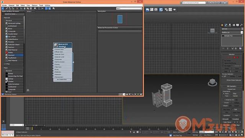Screen dimensions: 245x138
Task: Click the Delete Selected X icon
Action: tap(17, 8)
